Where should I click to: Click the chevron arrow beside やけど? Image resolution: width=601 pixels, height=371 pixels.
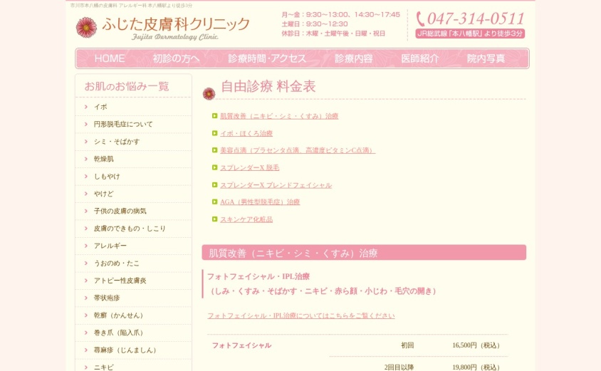(86, 194)
